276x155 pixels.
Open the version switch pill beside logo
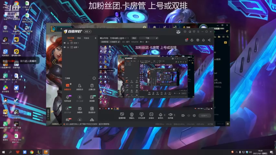[88, 32]
